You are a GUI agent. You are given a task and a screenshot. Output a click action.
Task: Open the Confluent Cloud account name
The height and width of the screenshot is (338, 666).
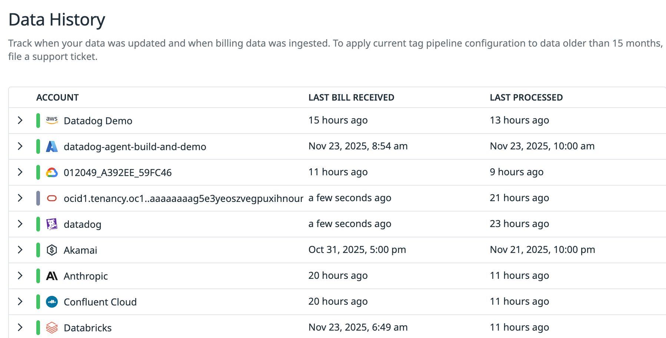pyautogui.click(x=100, y=302)
